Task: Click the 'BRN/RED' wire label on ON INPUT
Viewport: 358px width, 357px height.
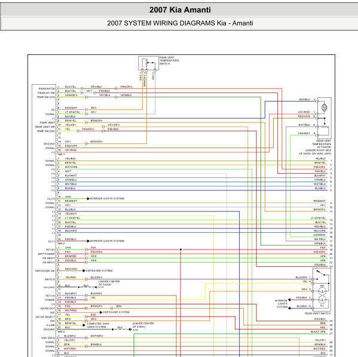Action: [x=71, y=256]
